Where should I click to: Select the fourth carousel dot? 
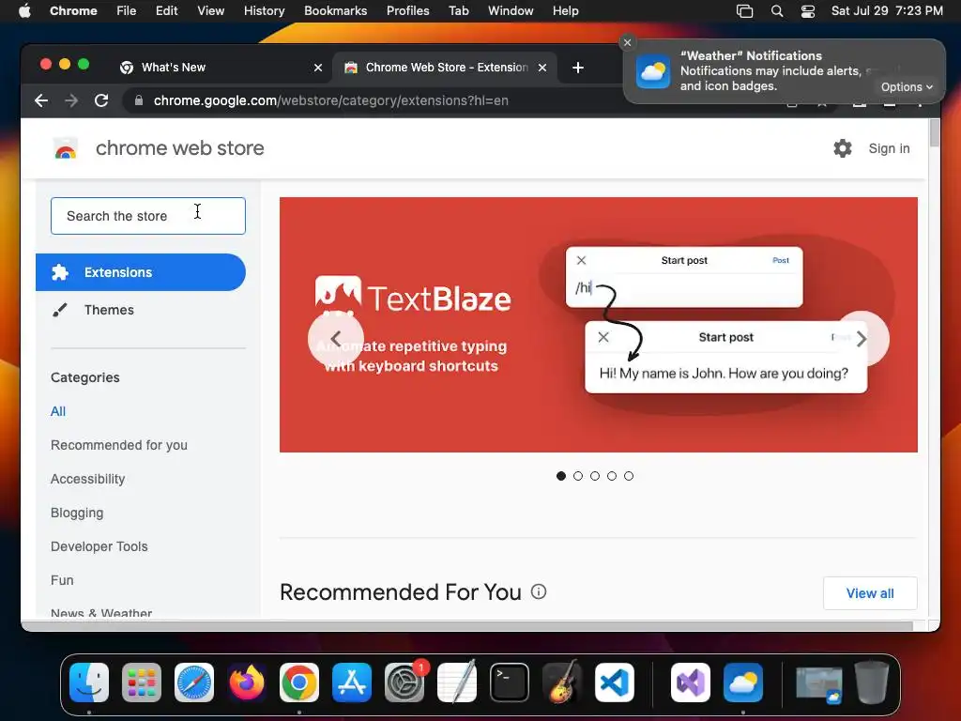coord(612,476)
